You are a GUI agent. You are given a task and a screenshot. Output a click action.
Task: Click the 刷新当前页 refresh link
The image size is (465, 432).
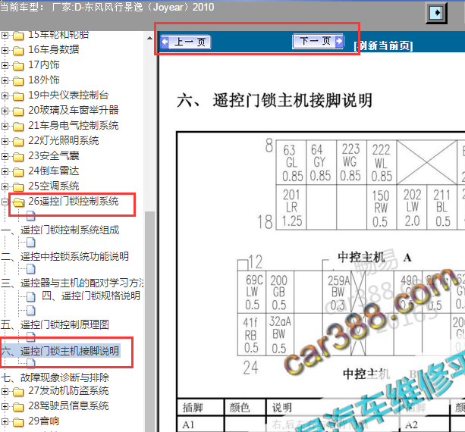pos(383,46)
